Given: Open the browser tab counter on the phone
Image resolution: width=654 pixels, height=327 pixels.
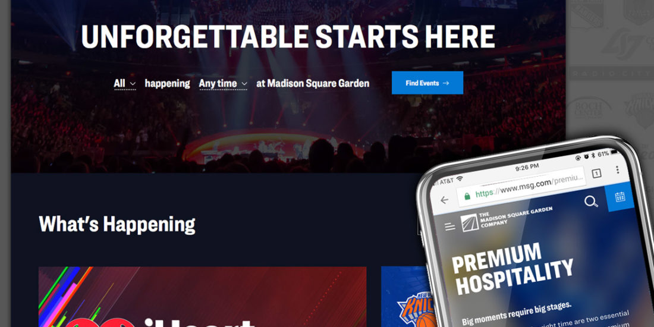Looking at the screenshot, I should point(596,174).
